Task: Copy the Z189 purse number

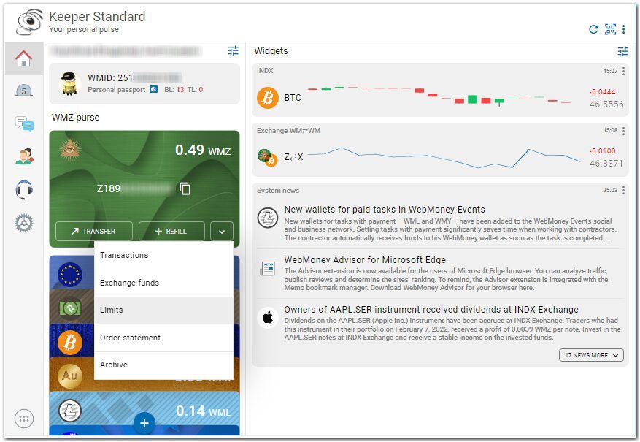Action: coord(185,188)
